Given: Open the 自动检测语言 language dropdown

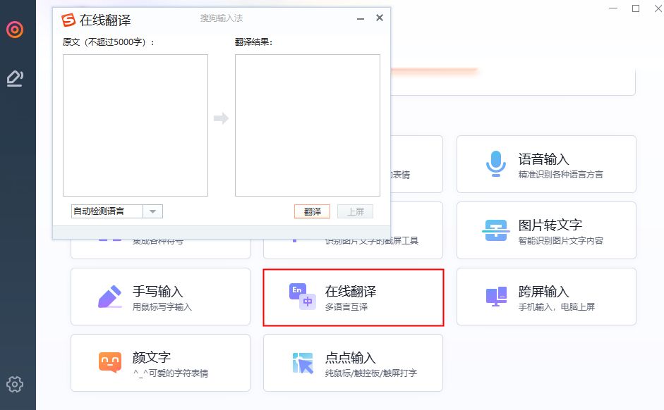Looking at the screenshot, I should (x=117, y=211).
